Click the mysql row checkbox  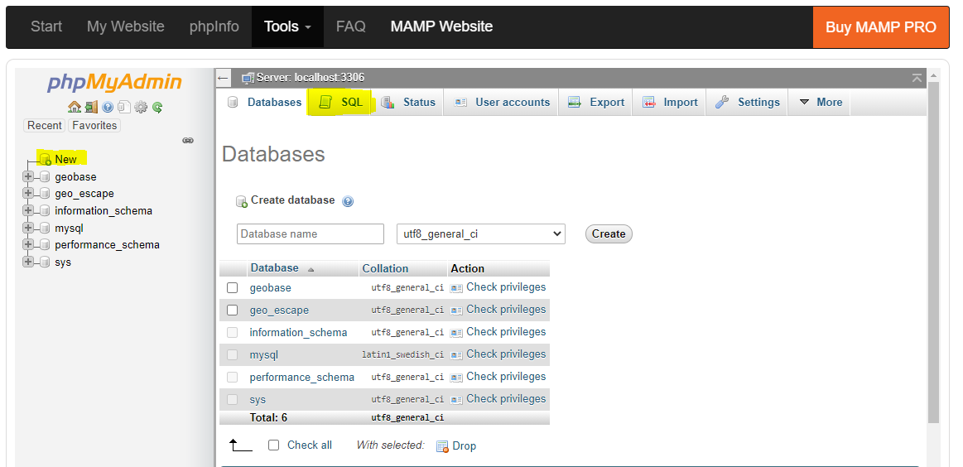click(x=232, y=354)
